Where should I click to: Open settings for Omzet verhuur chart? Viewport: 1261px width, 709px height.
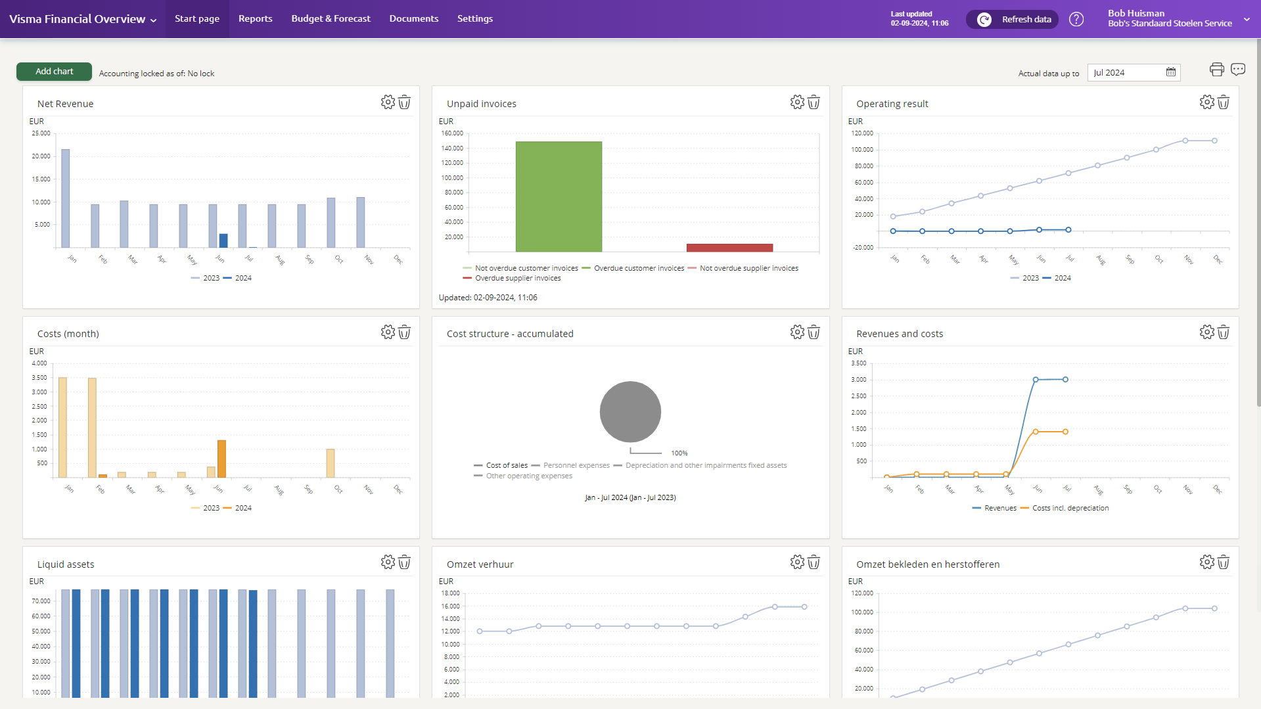[x=797, y=562]
